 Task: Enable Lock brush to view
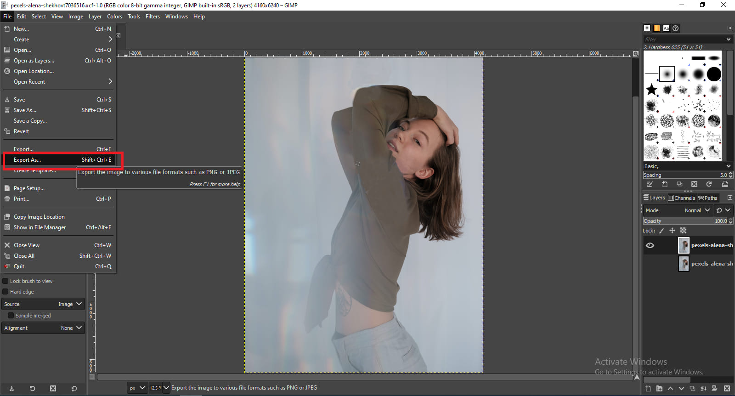tap(6, 281)
